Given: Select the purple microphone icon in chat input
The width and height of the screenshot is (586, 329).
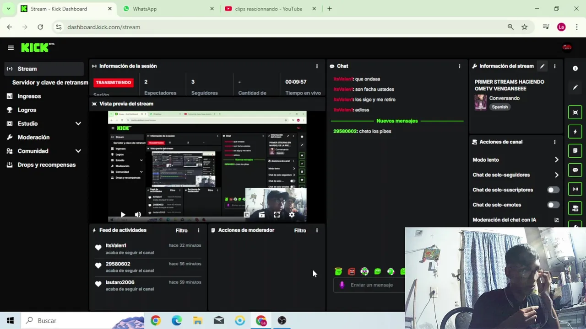Looking at the screenshot, I should (342, 285).
